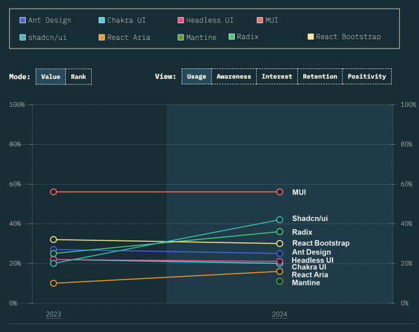Click the MUI 2024 data point
419x332 pixels.
click(x=280, y=192)
